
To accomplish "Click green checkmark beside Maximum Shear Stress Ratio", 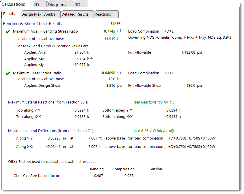I will 8,73.
